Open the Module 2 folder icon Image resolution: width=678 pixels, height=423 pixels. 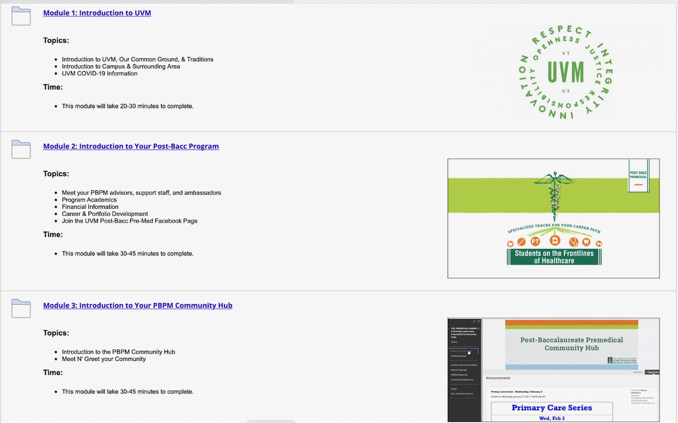click(21, 149)
